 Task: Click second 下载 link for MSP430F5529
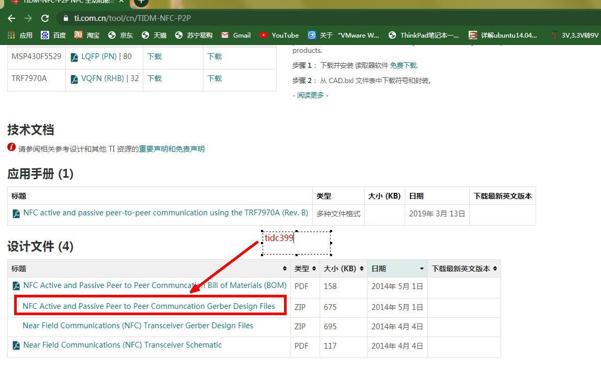[214, 57]
